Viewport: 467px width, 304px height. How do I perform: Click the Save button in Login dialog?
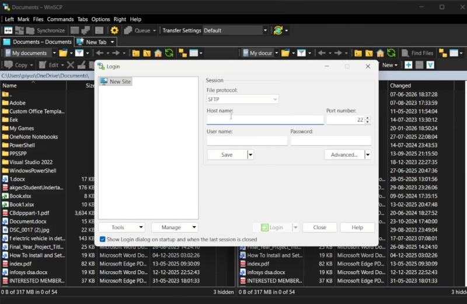click(227, 154)
